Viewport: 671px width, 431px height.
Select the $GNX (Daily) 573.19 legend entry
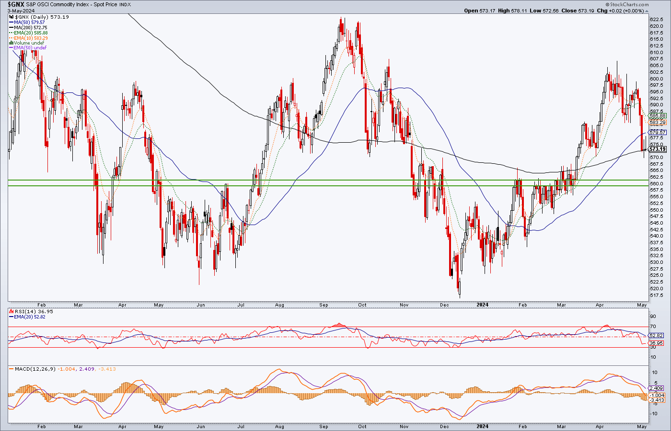(x=42, y=17)
